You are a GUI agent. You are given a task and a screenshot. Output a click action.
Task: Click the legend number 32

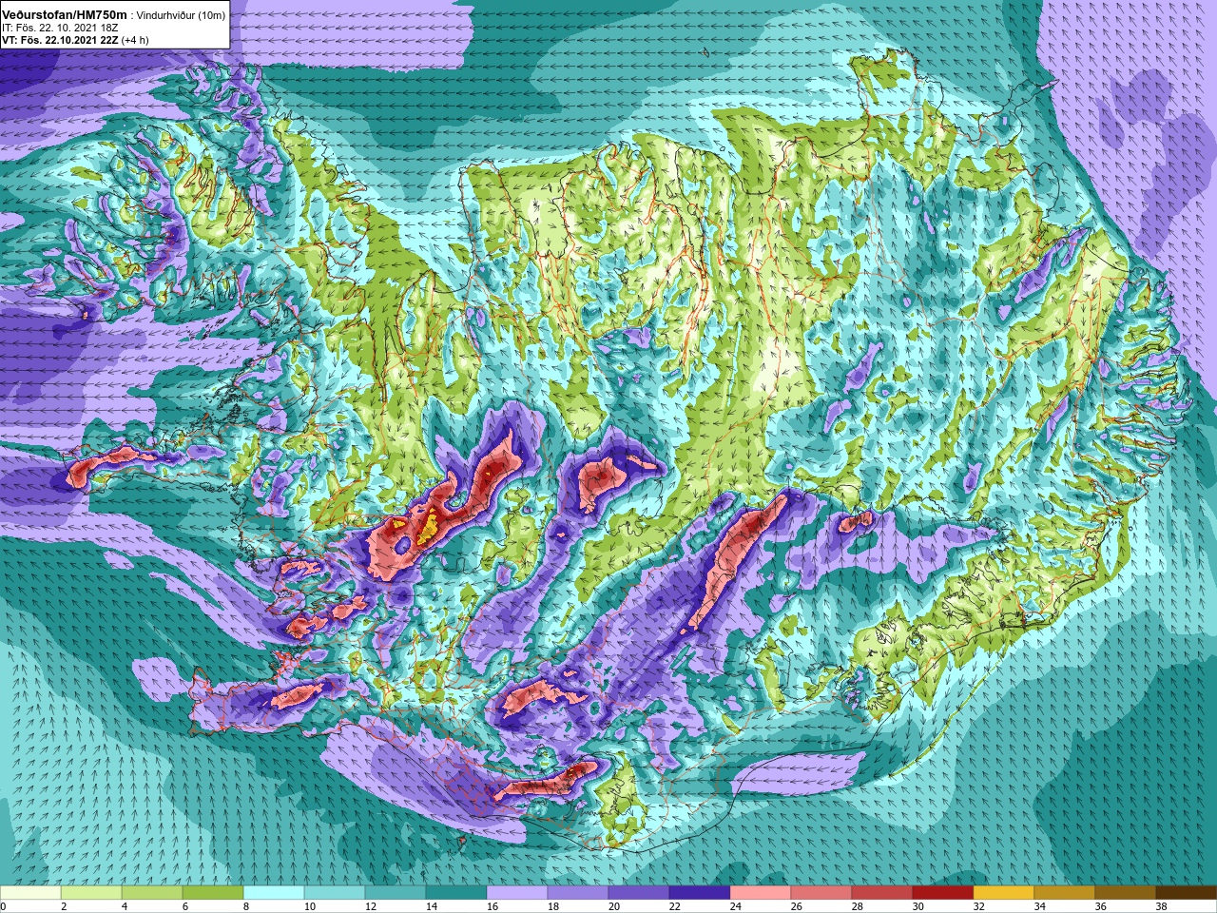click(x=977, y=906)
